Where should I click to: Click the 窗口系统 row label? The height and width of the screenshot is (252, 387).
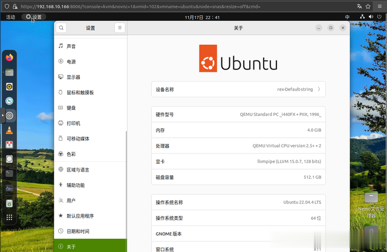point(164,250)
